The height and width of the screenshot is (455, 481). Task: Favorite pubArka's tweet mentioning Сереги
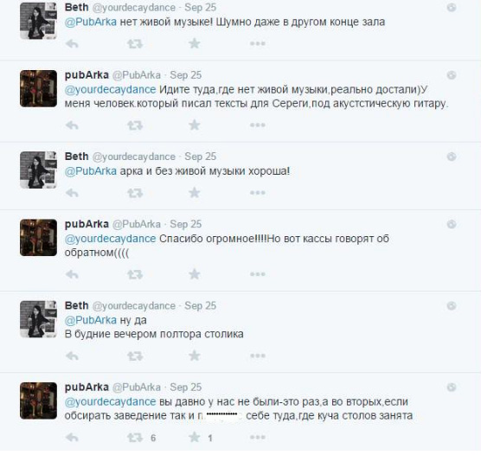(195, 125)
